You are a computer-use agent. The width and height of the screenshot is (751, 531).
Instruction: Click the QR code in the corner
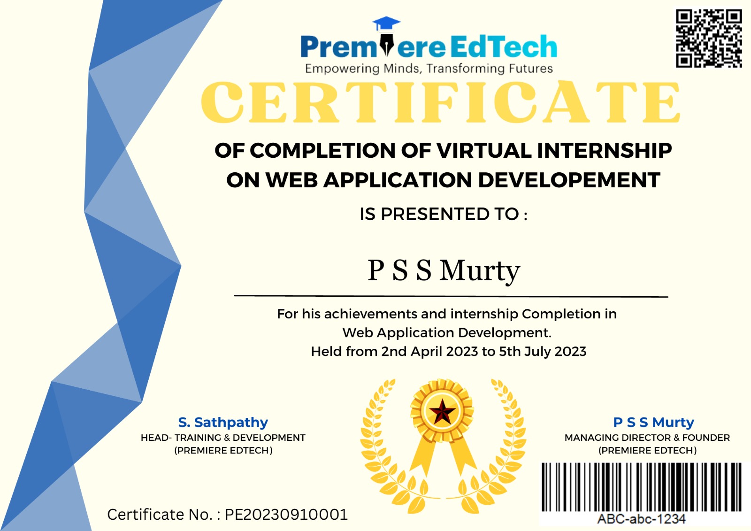pyautogui.click(x=709, y=38)
